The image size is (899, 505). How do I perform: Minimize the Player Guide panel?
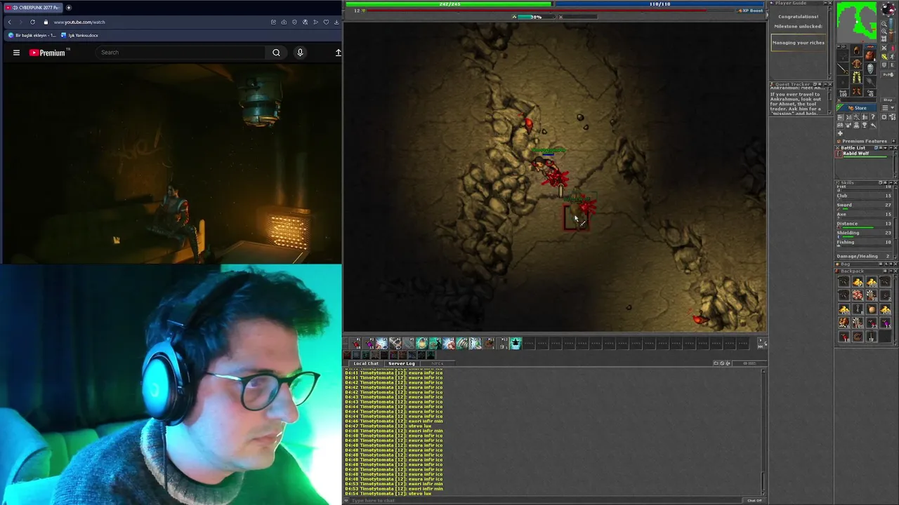(x=824, y=3)
